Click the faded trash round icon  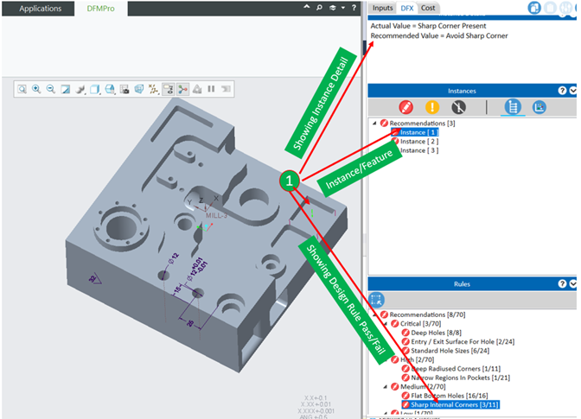[x=550, y=8]
